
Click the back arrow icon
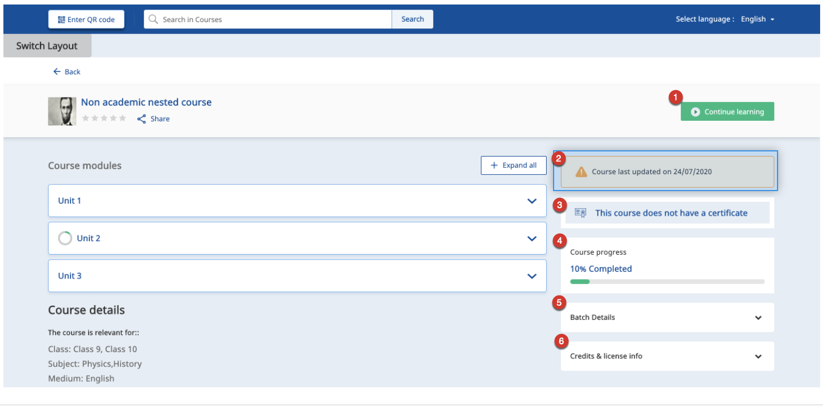click(57, 72)
